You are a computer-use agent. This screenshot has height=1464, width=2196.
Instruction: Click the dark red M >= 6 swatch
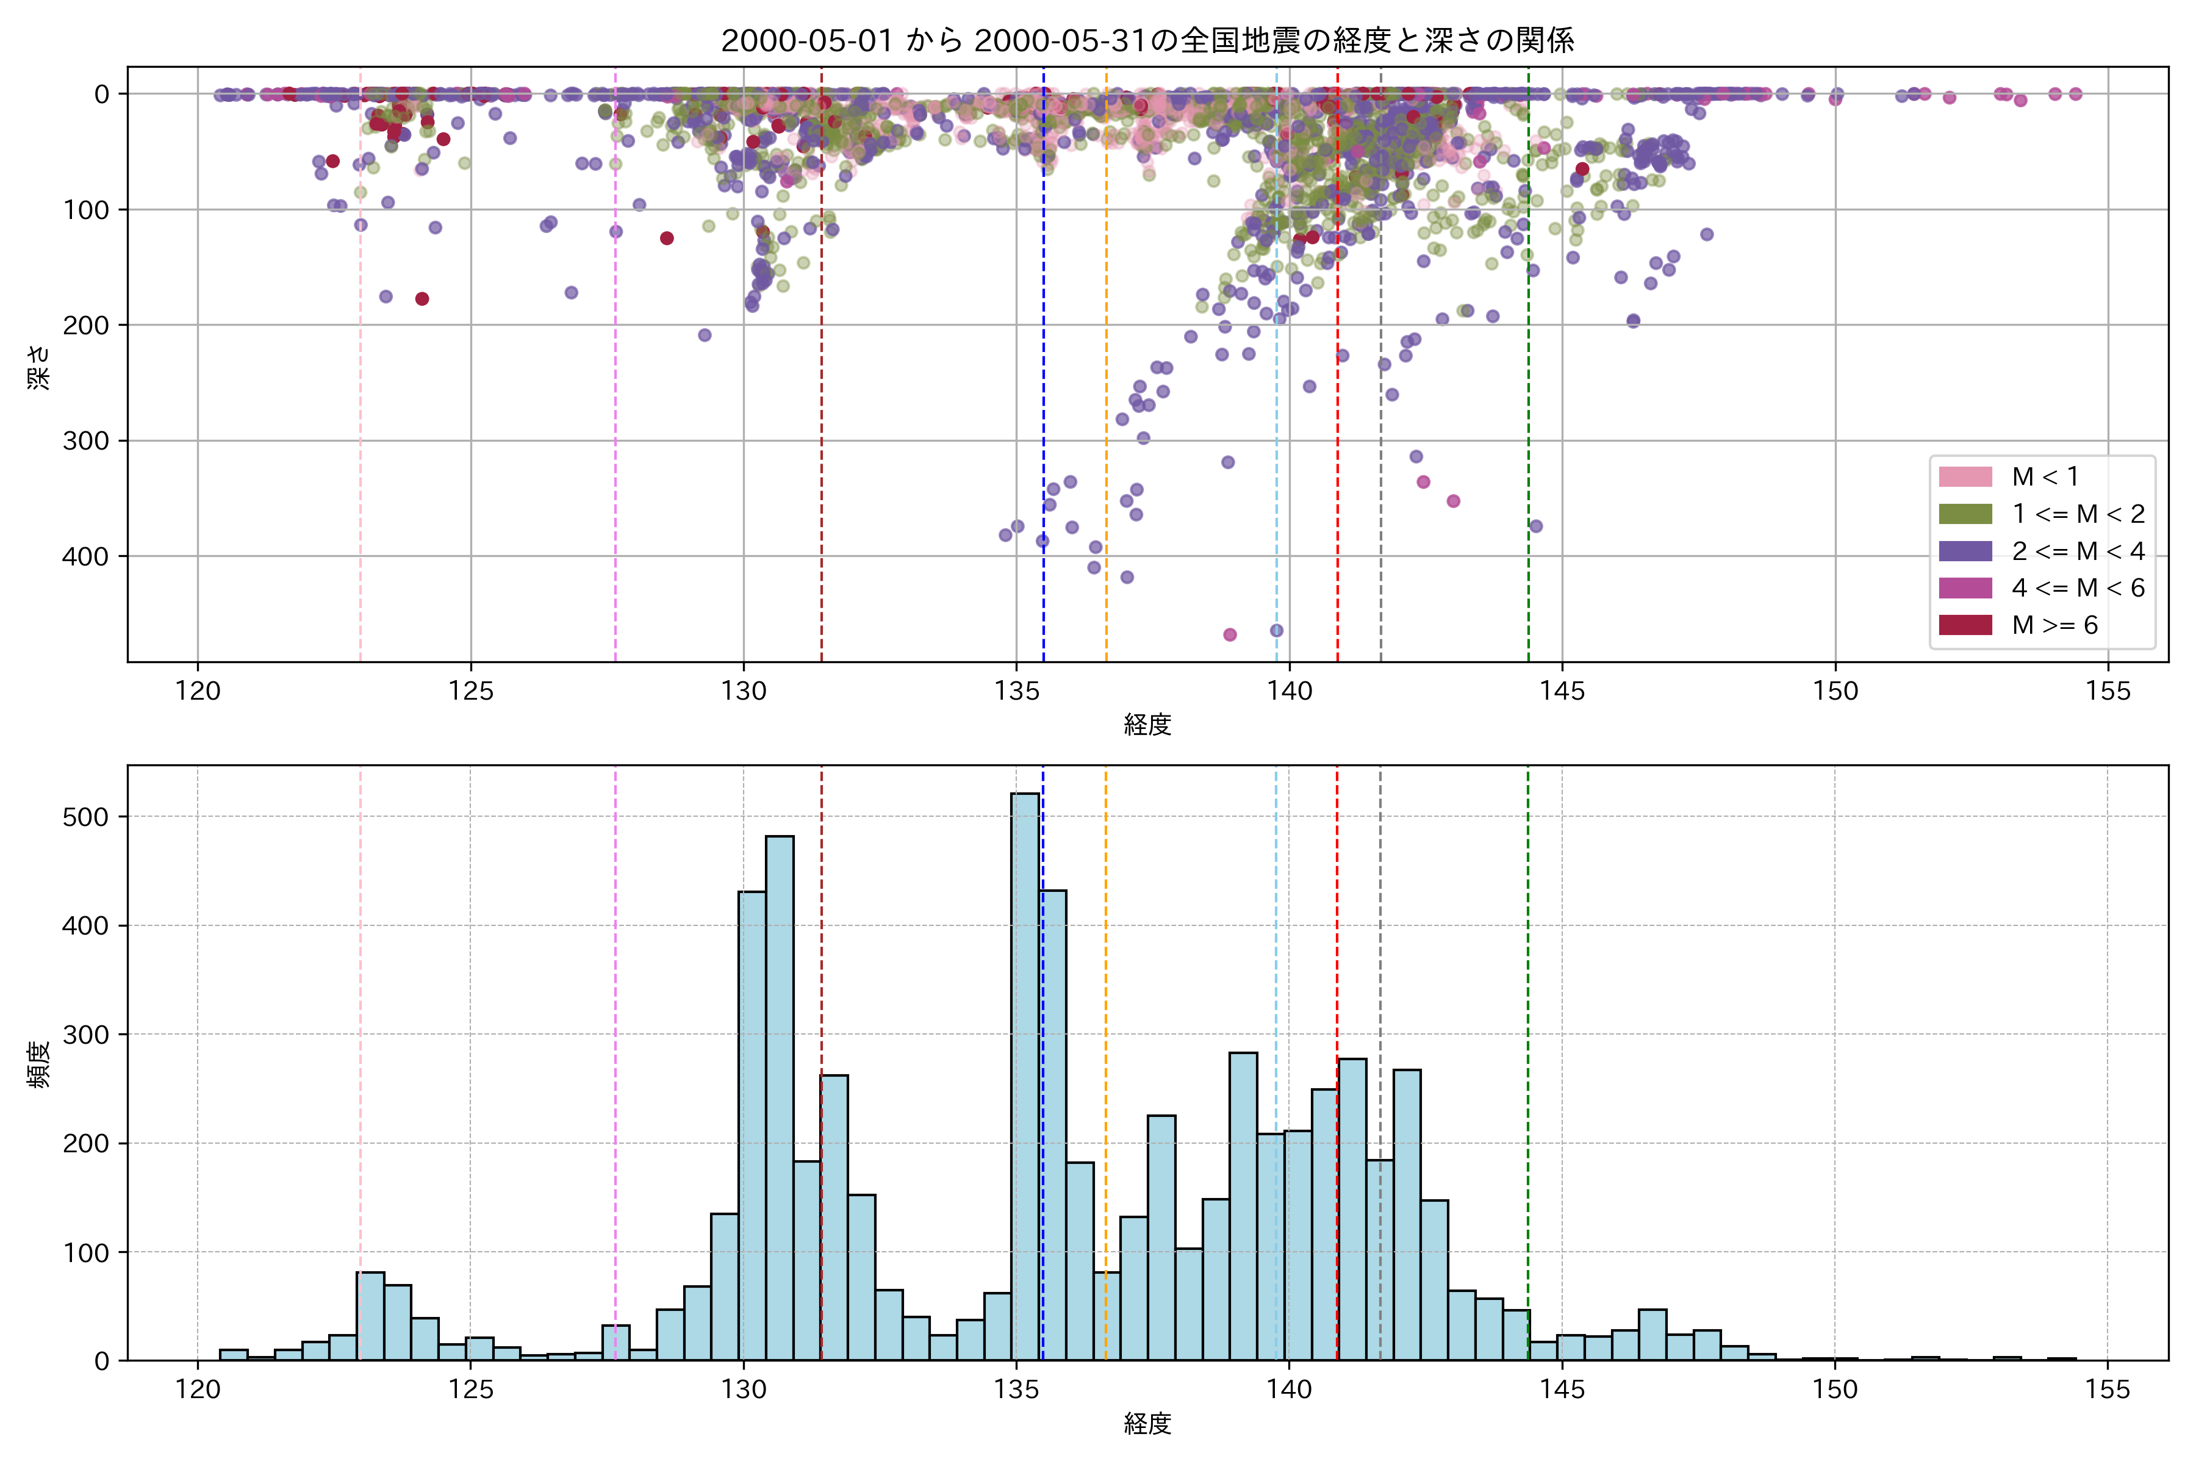1965,626
